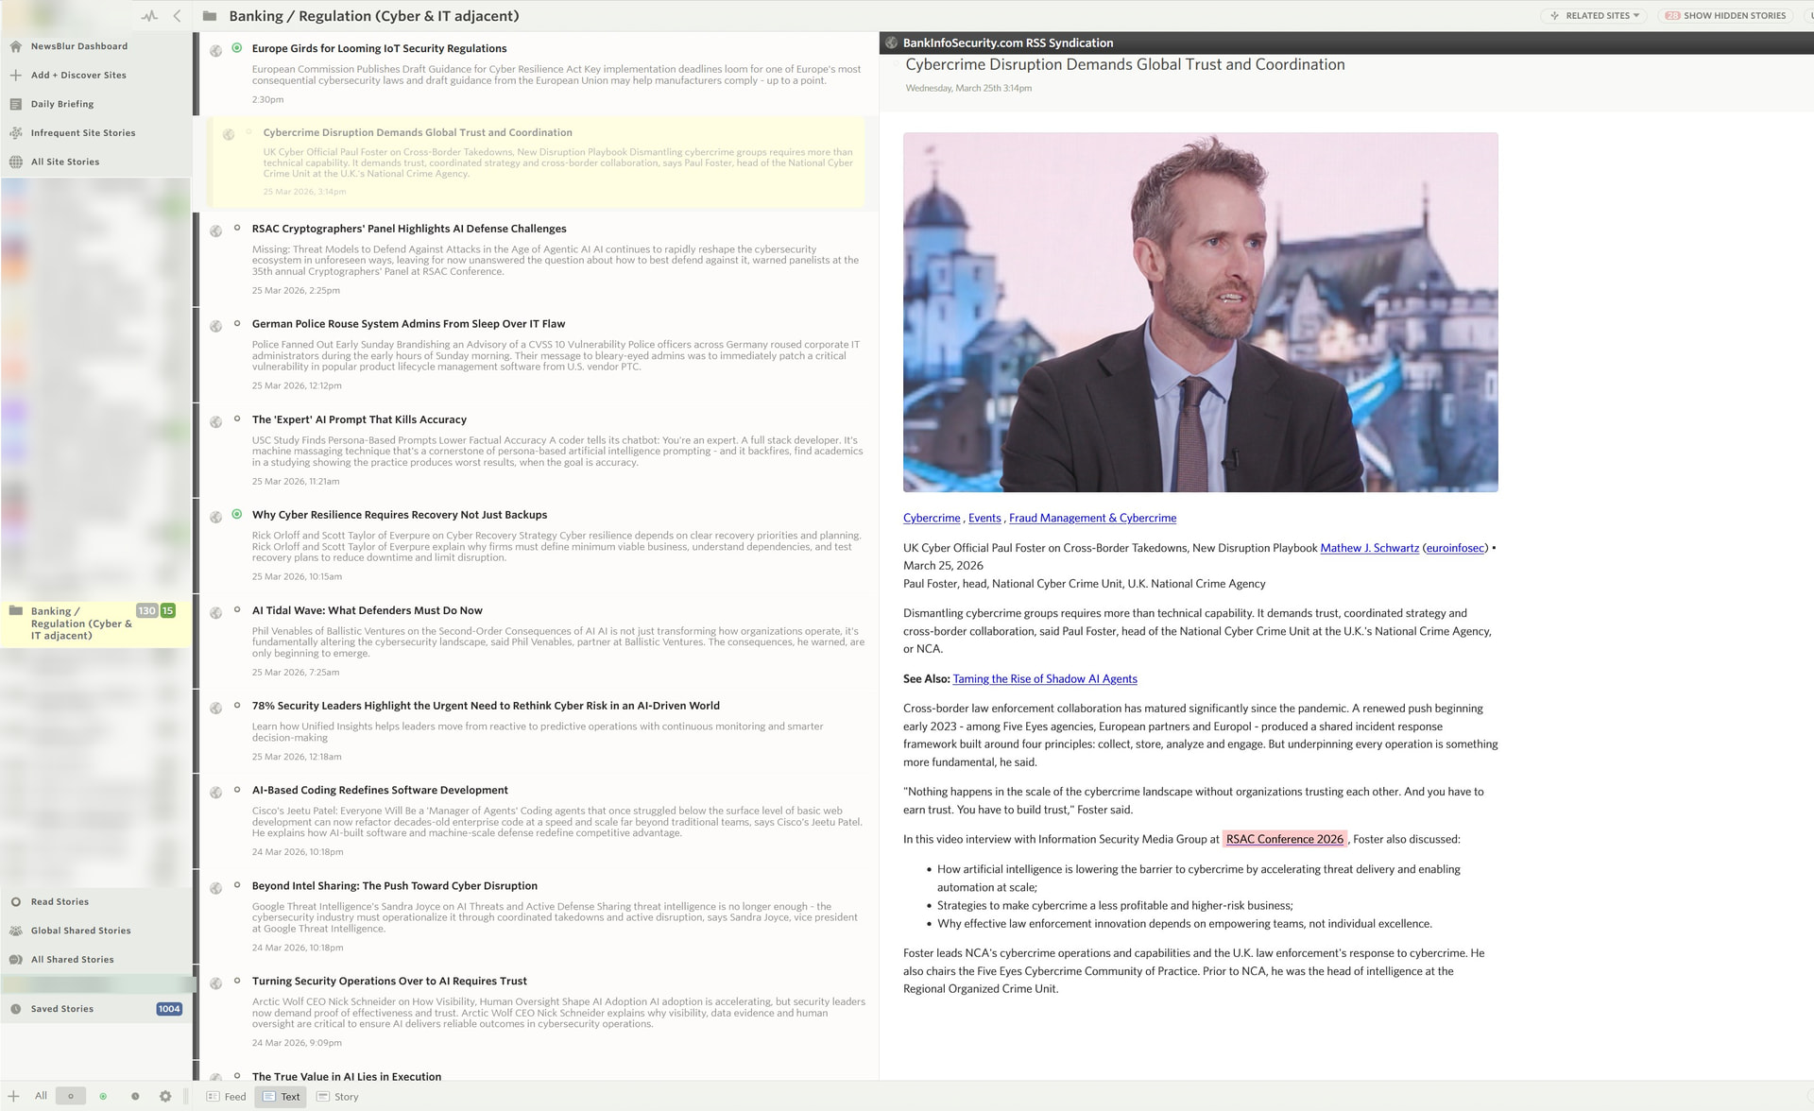Open the activity pulse icon in header

click(149, 16)
